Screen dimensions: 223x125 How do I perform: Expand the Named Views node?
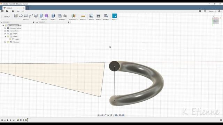[5, 31]
